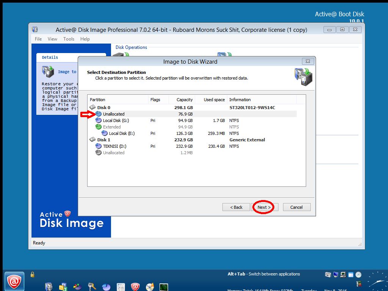Sort partitions by the Capacity column header
388x291 pixels.
coord(185,99)
